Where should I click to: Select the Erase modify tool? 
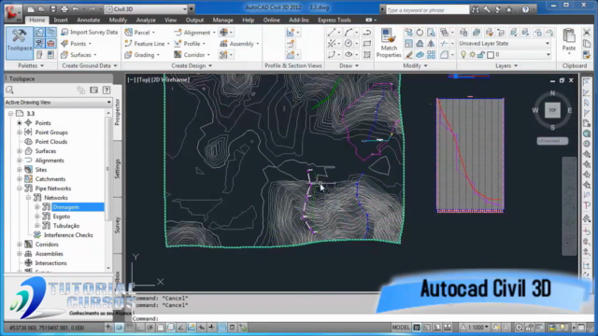pos(408,55)
